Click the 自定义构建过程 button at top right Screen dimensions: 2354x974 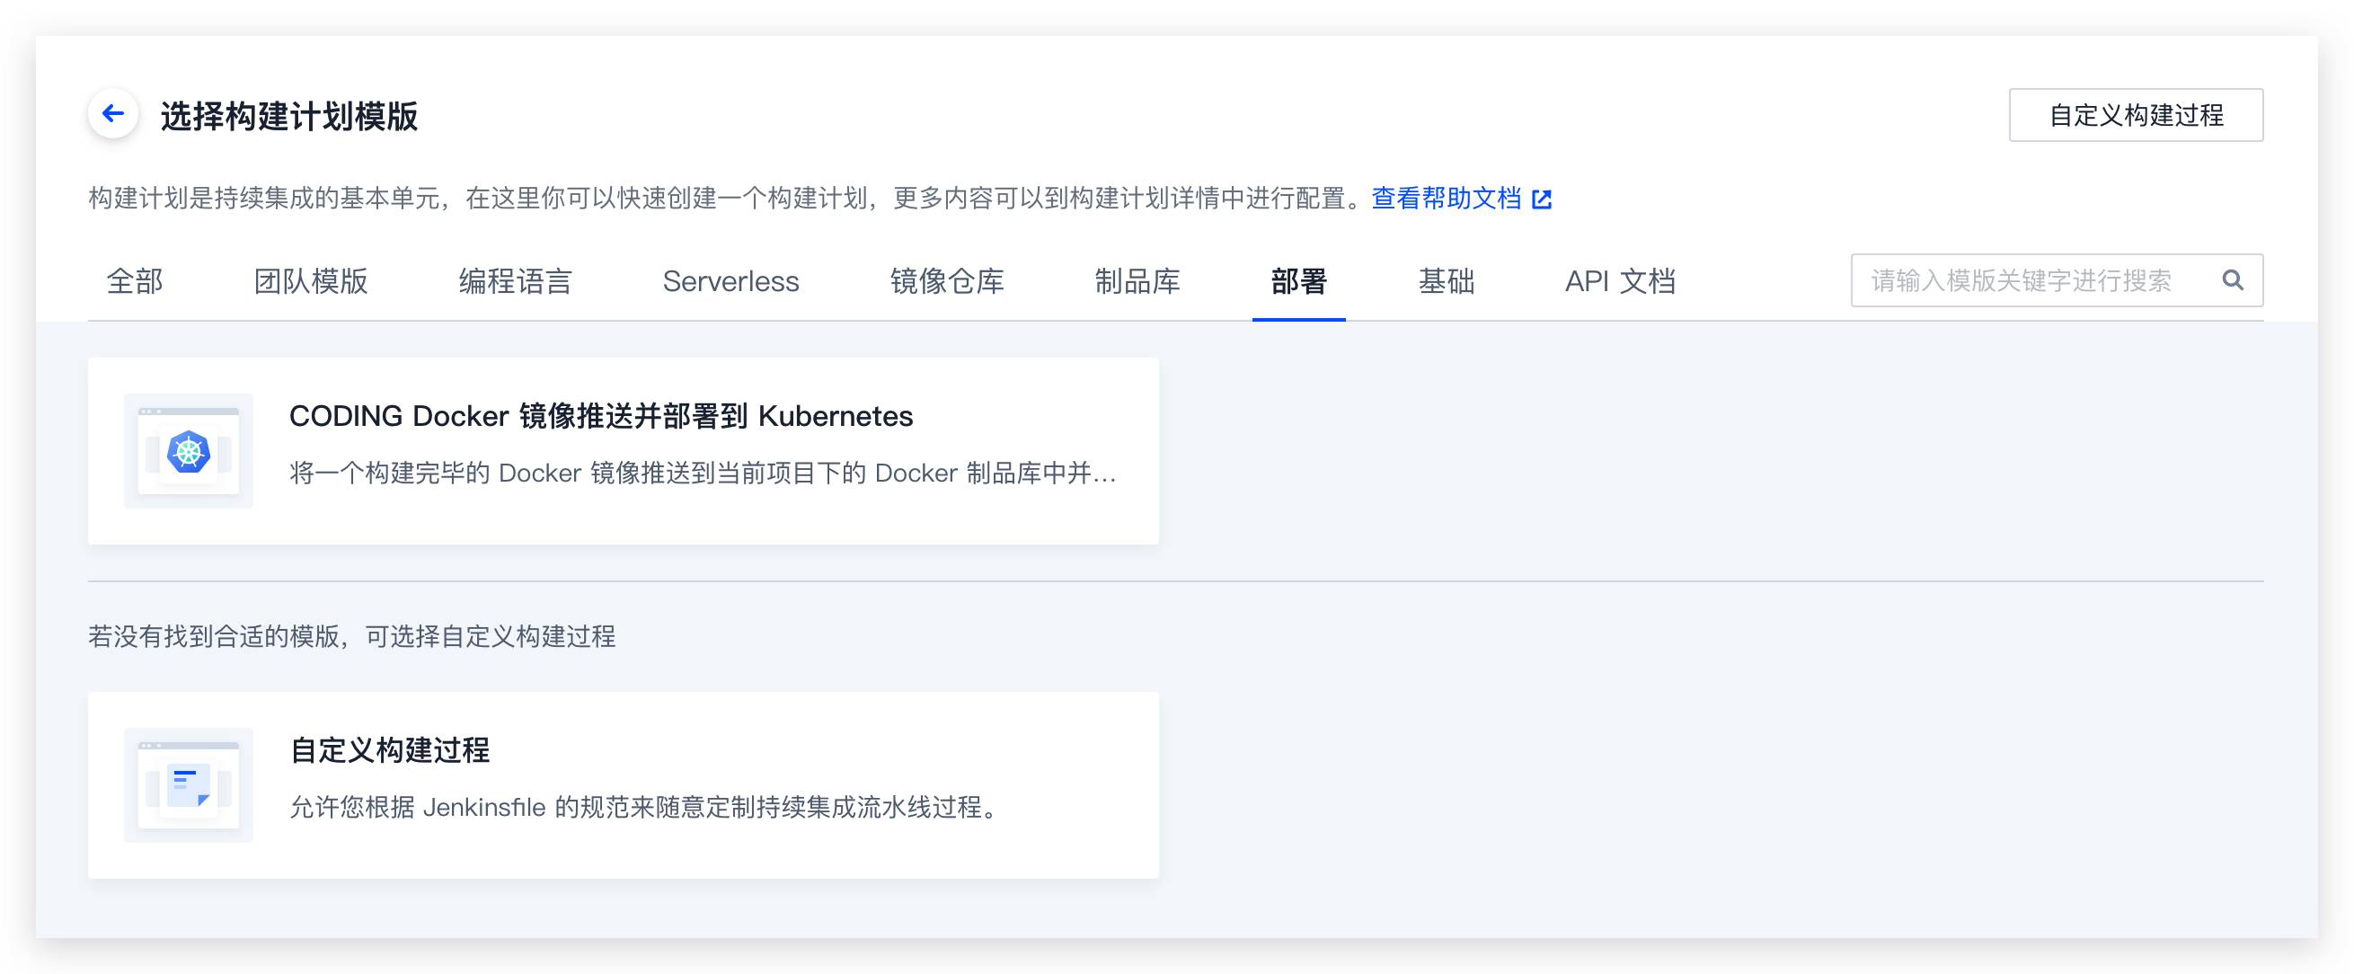(2136, 115)
